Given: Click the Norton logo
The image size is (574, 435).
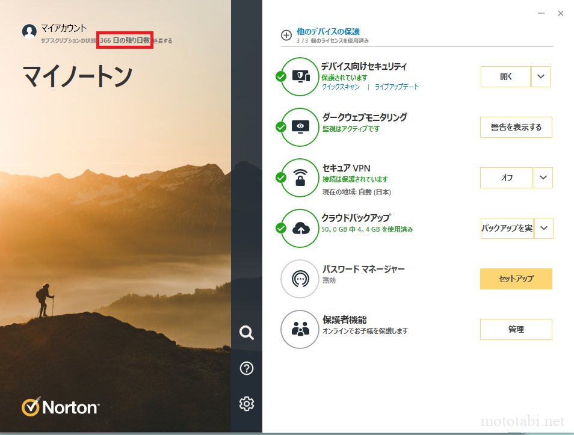Looking at the screenshot, I should point(60,407).
